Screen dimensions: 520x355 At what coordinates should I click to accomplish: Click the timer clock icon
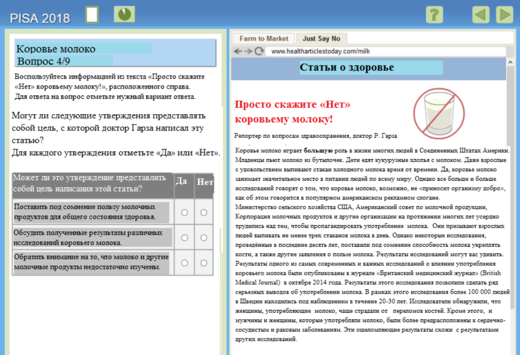pyautogui.click(x=124, y=15)
